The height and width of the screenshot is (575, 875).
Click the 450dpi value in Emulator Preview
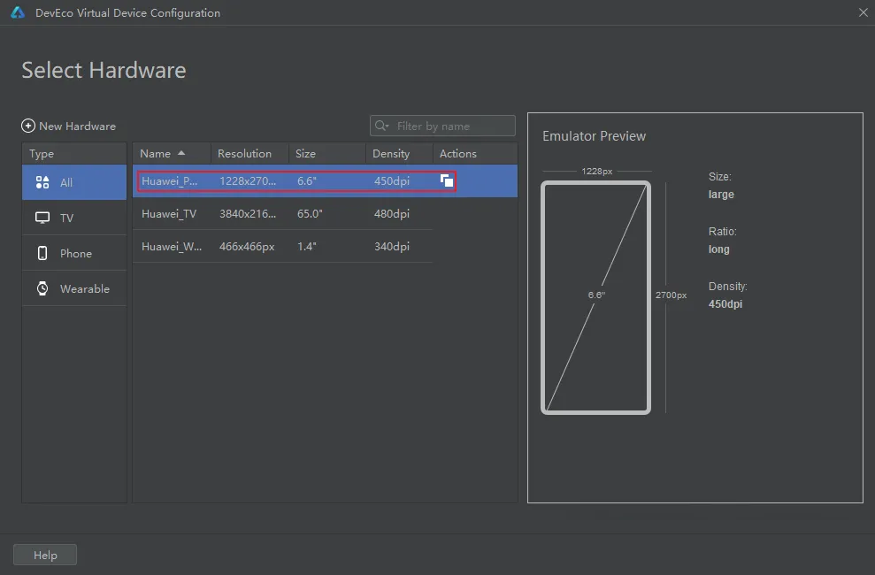pos(725,304)
